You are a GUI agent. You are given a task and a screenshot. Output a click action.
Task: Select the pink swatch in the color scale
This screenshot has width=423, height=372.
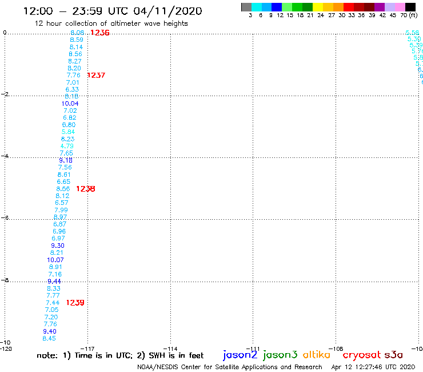400,7
